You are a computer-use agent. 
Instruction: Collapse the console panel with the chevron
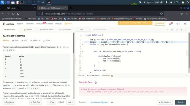(x=186, y=76)
